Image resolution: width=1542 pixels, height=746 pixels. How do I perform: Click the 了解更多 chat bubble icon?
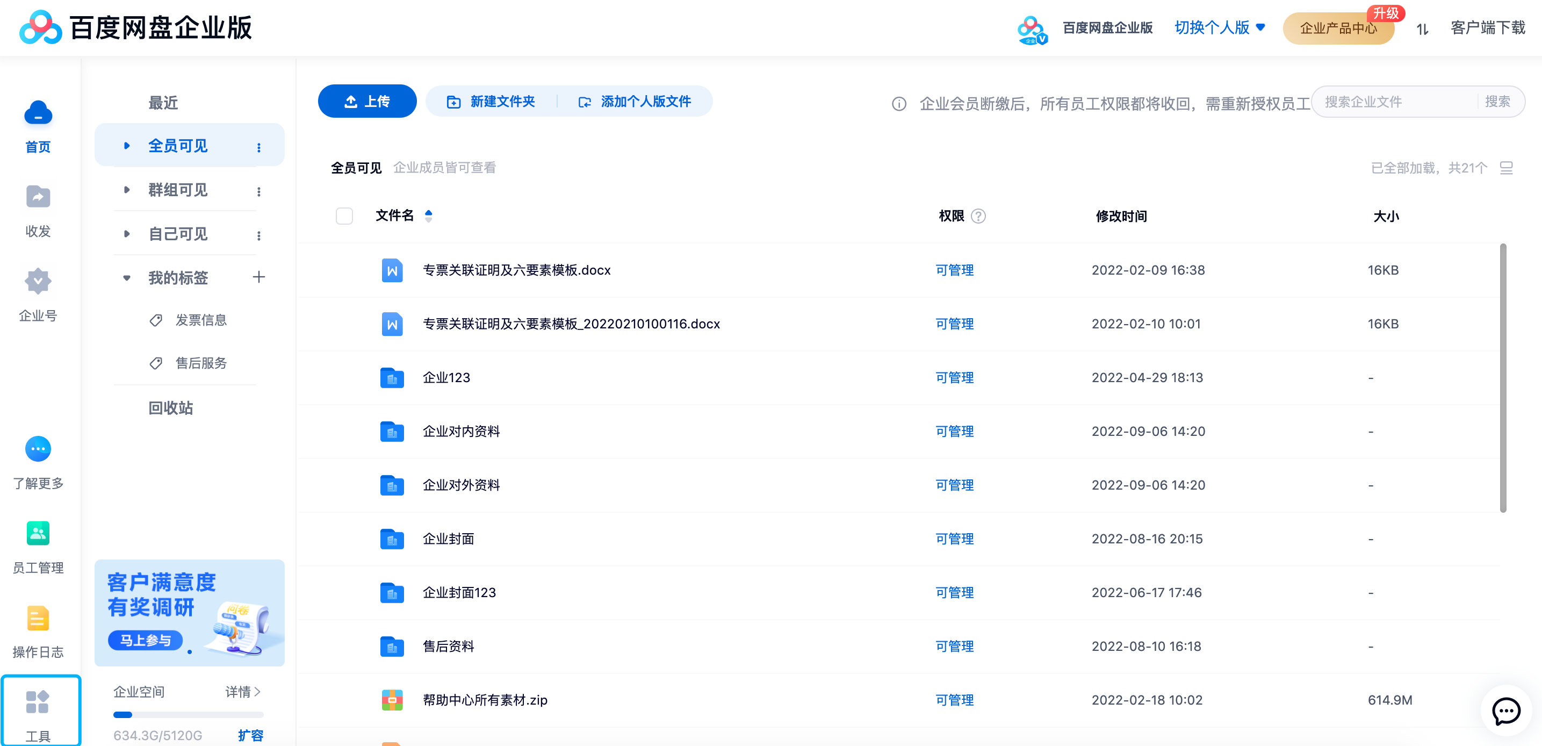[x=38, y=449]
